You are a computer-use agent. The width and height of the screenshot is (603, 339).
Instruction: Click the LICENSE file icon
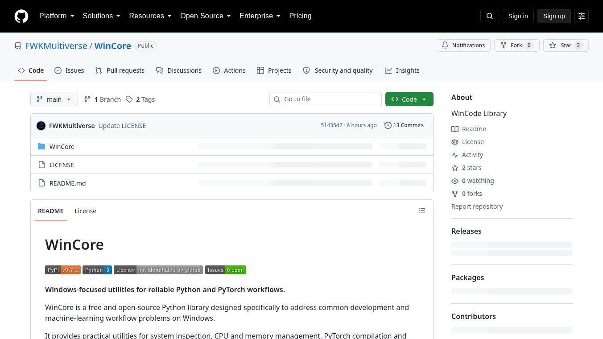[41, 165]
